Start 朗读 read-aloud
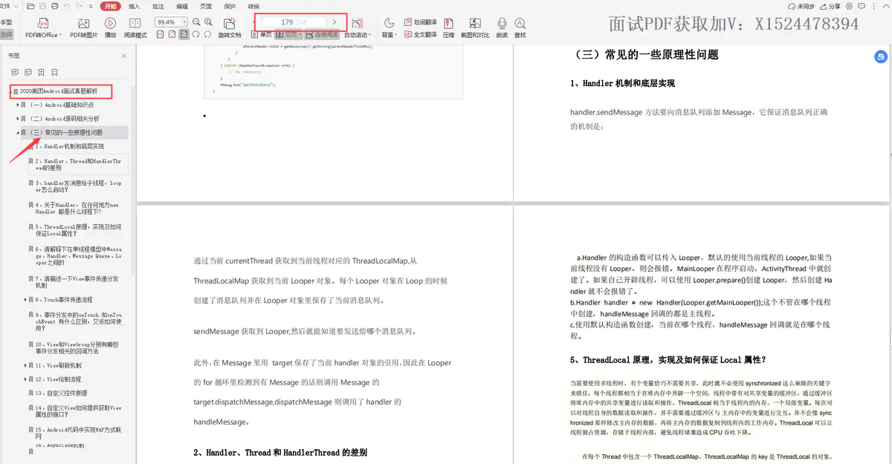 [x=502, y=27]
